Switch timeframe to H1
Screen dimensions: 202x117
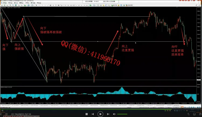coord(76,5)
